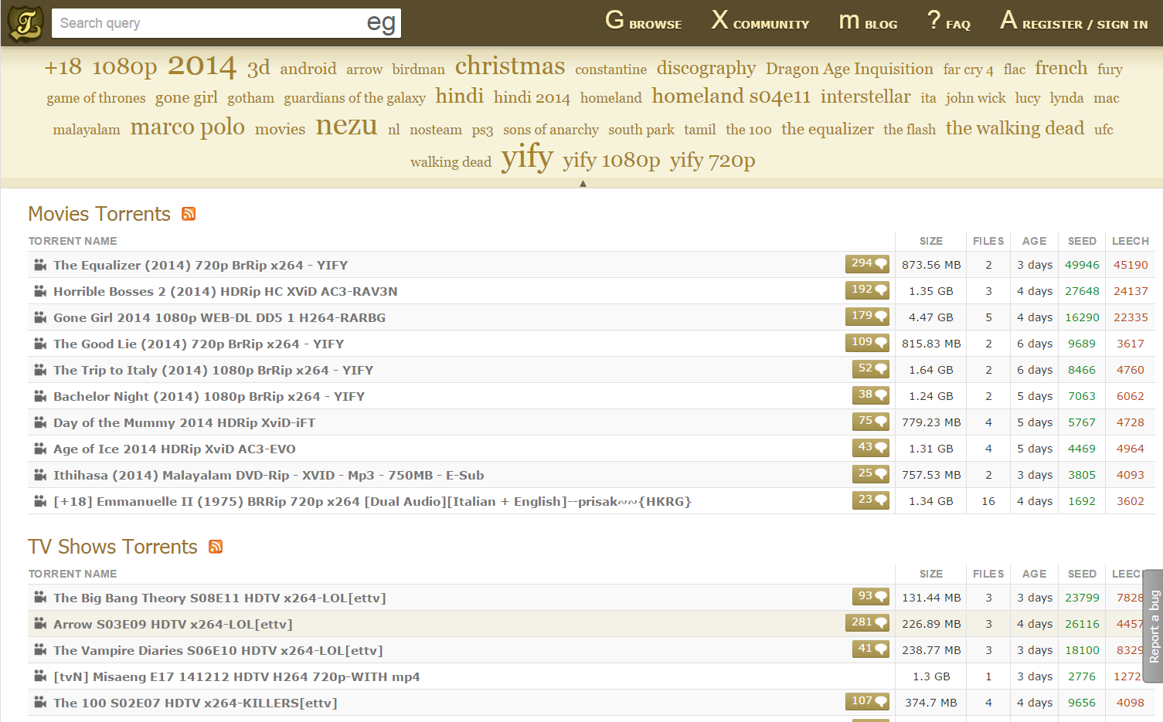Click the RSS icon next to Movies Torrents
Screen dimensions: 1163x722
point(188,214)
